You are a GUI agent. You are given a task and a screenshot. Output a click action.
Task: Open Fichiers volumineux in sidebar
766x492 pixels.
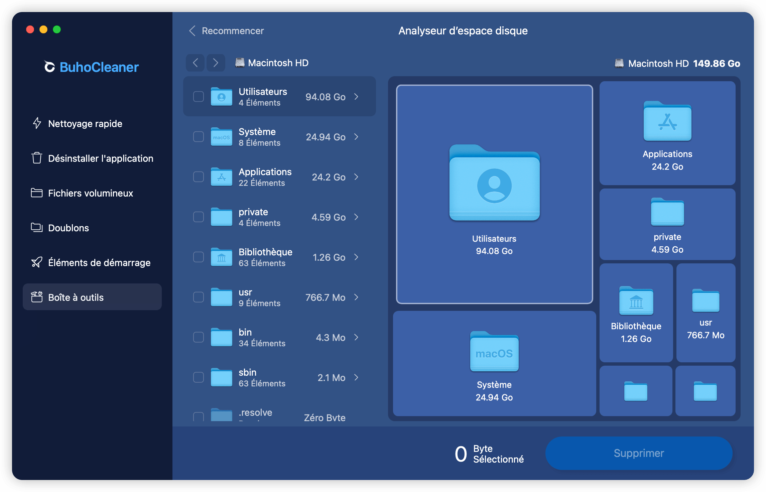coord(92,193)
